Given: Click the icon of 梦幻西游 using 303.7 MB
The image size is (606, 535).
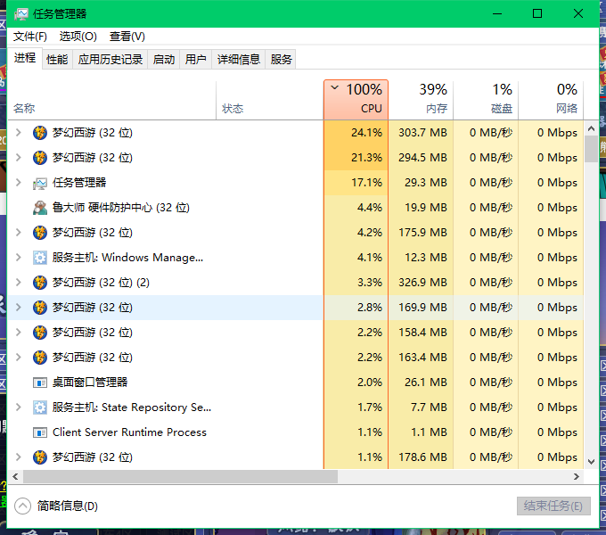Looking at the screenshot, I should 40,133.
